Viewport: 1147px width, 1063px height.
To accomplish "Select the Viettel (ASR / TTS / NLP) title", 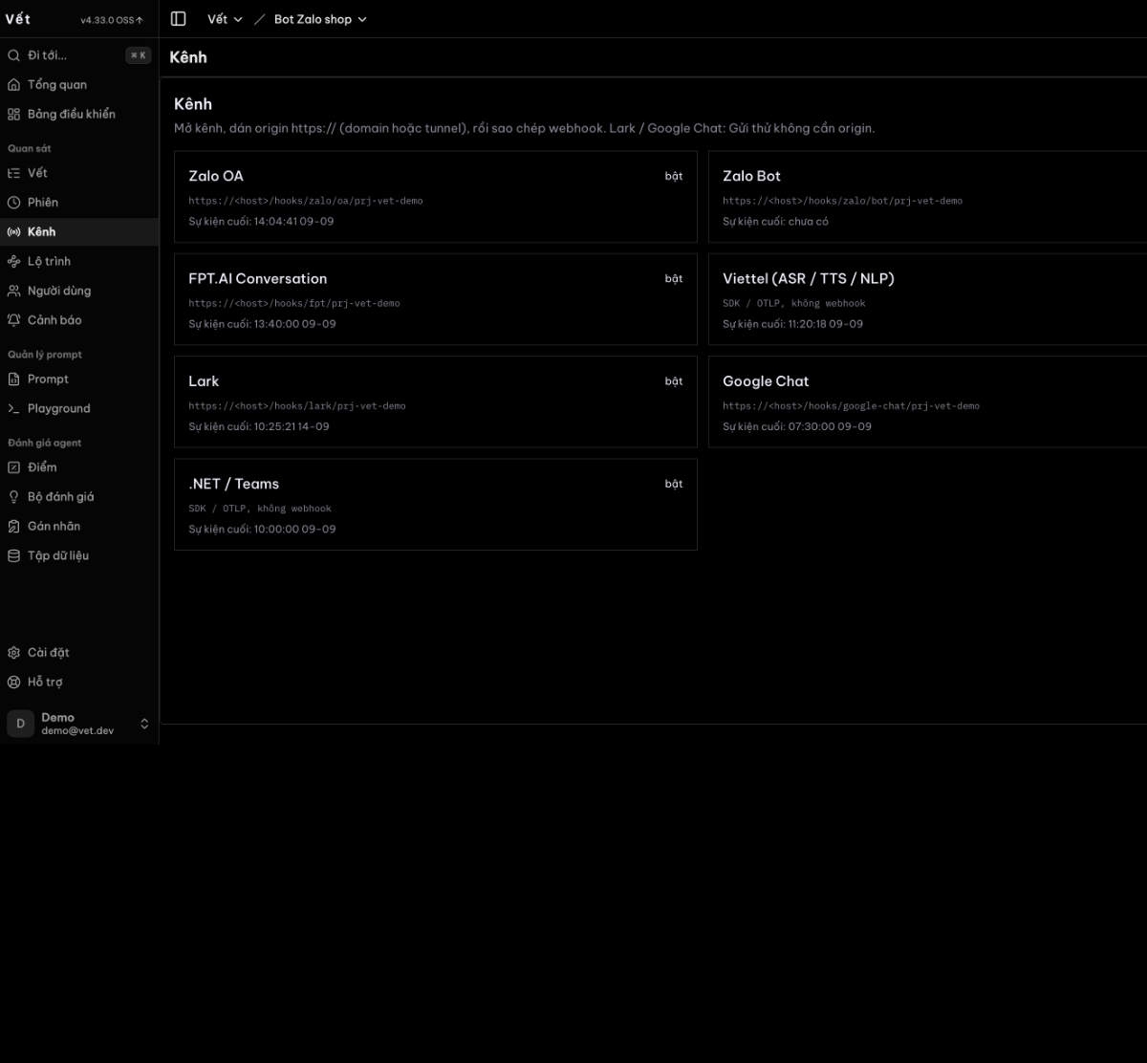I will pos(809,279).
